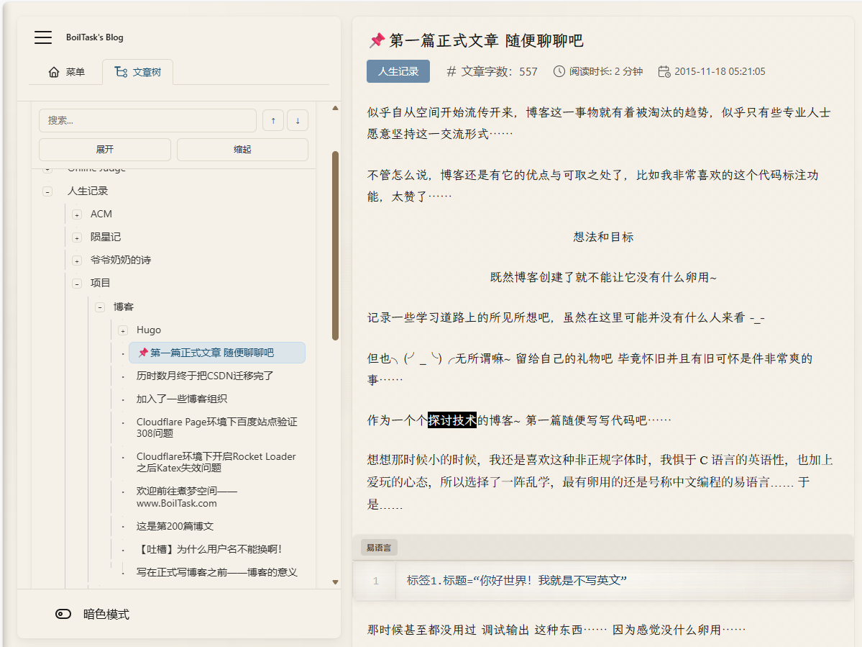
Task: Click the up arrow beside the search box
Action: [x=272, y=120]
